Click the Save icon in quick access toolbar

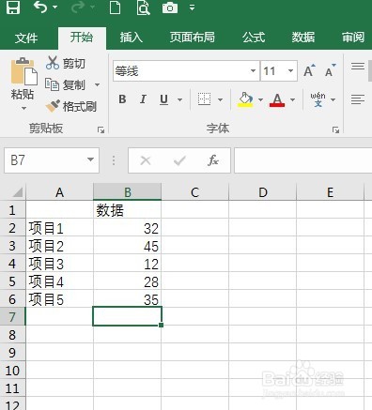coord(13,8)
